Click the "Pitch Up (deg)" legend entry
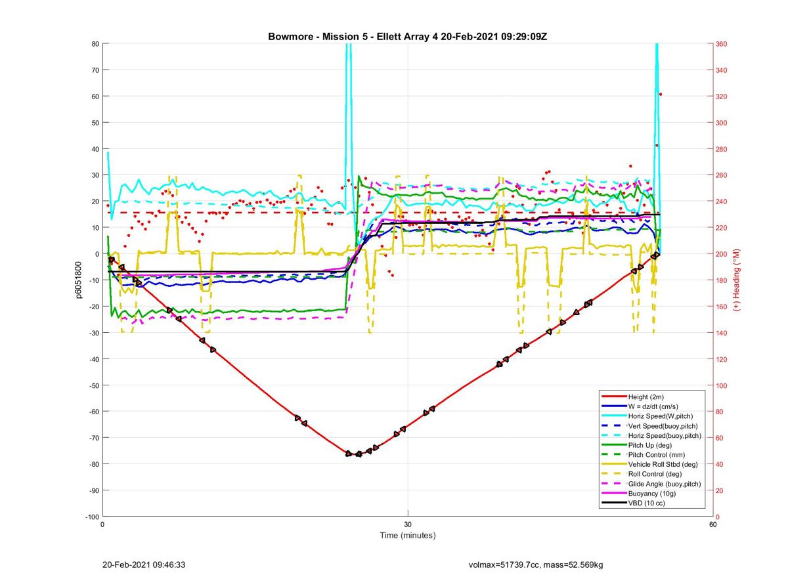This screenshot has height=581, width=788. (x=650, y=445)
